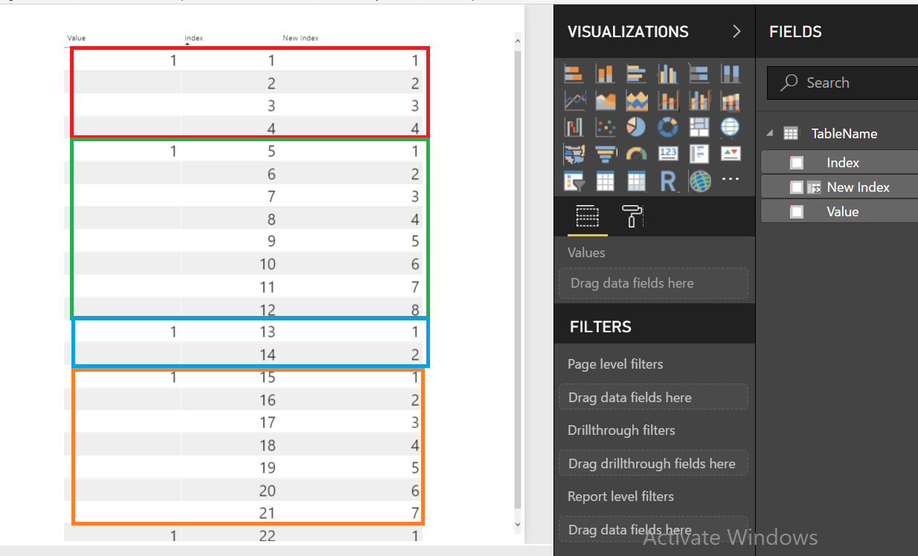Sort by New Index column header

tap(301, 38)
